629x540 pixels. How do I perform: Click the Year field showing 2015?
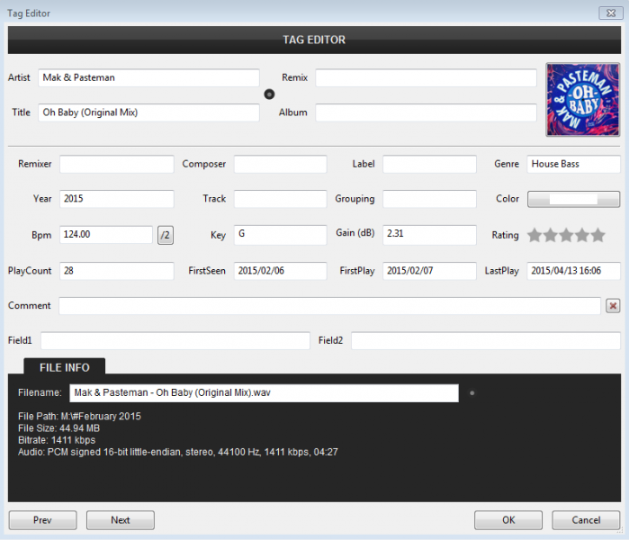[117, 199]
